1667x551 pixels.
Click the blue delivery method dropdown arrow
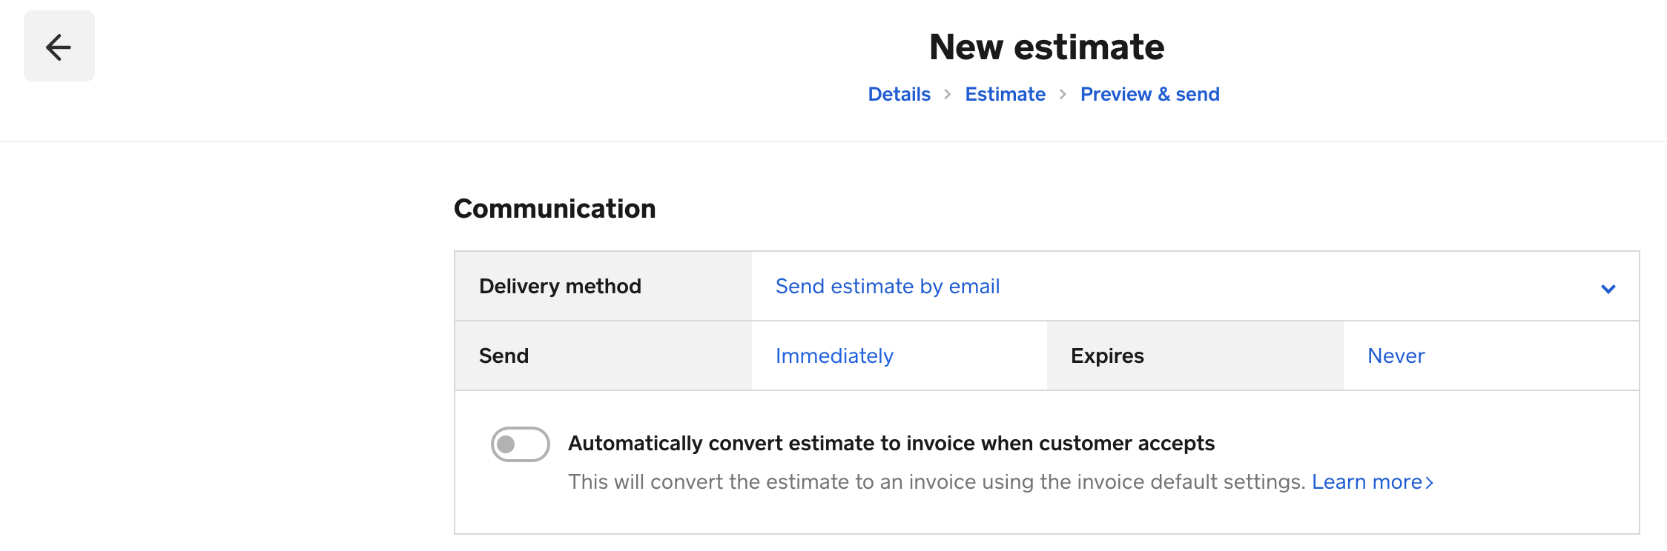(1608, 288)
